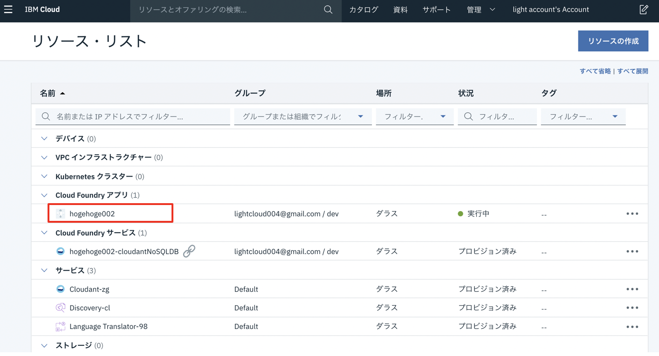Click the タグ column header
659x356 pixels.
(x=549, y=93)
